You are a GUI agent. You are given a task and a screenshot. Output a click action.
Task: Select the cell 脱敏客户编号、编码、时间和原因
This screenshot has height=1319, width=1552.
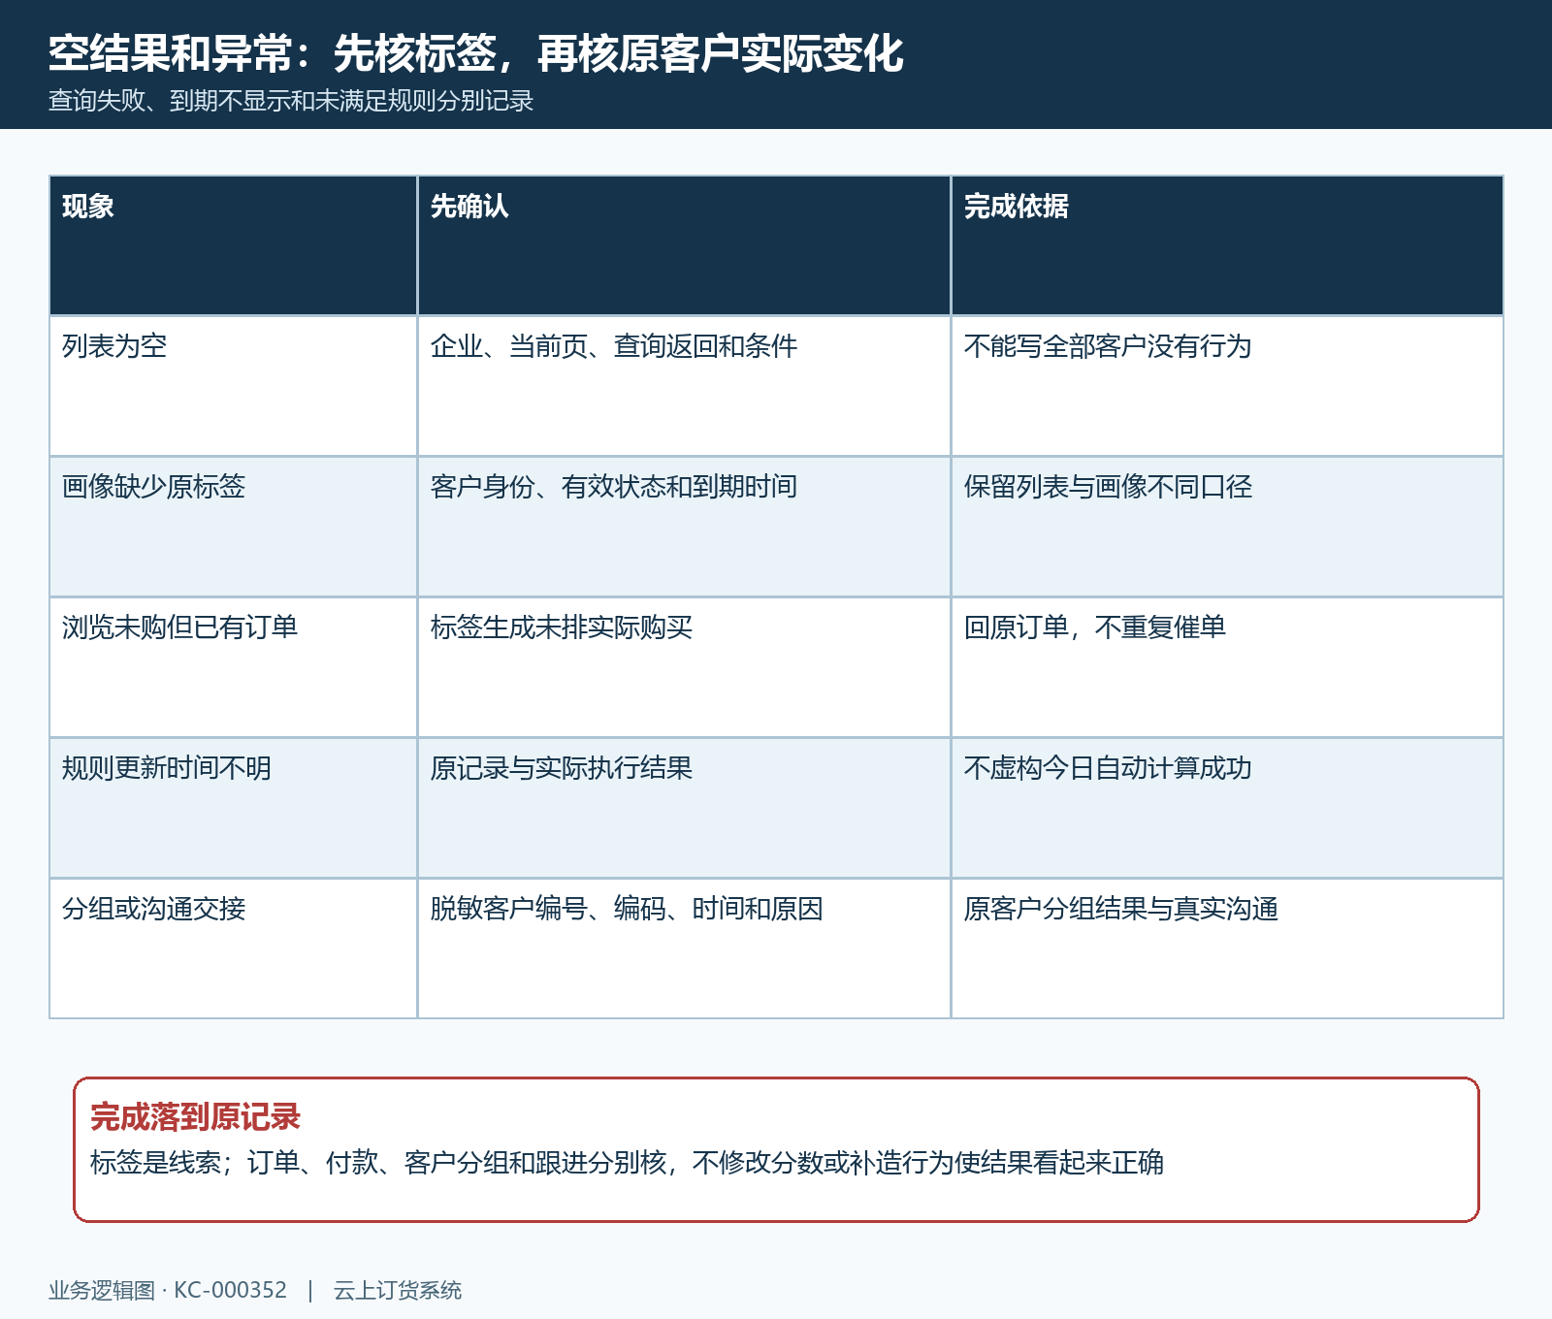(684, 949)
